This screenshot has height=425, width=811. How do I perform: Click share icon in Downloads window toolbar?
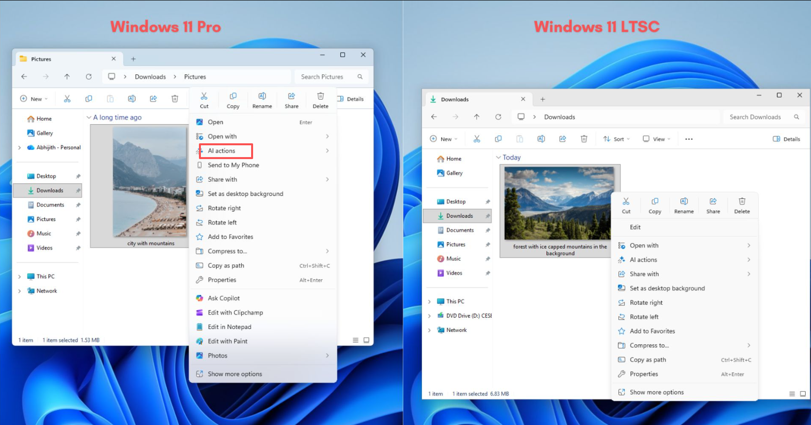[x=563, y=139]
